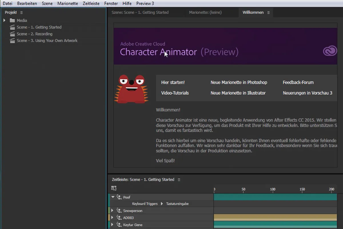Screen dimensions: 343x229
Task: Open the Marionette menu
Action: point(67,3)
